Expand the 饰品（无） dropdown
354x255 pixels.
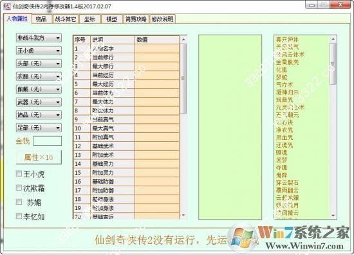(x=39, y=115)
